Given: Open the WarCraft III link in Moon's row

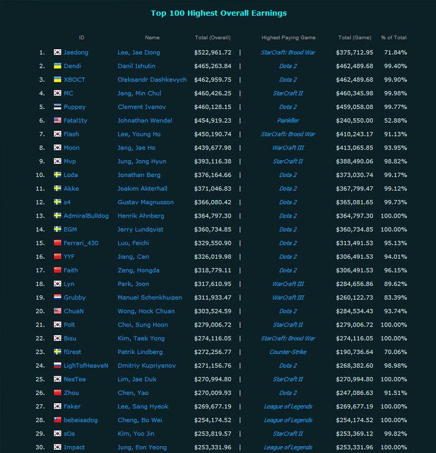Looking at the screenshot, I should click(x=288, y=148).
